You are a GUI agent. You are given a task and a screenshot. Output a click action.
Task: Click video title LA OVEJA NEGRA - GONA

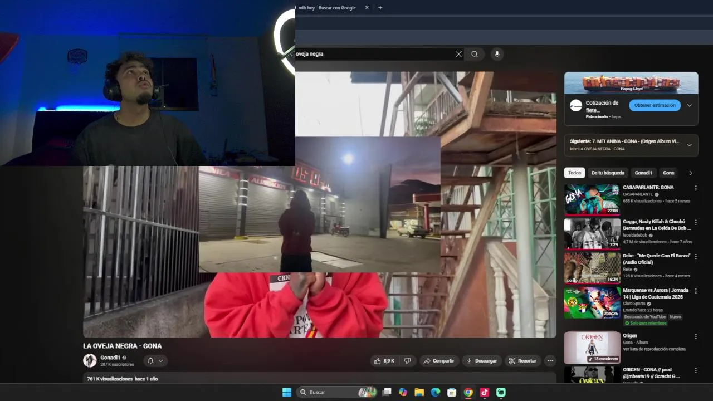(123, 346)
